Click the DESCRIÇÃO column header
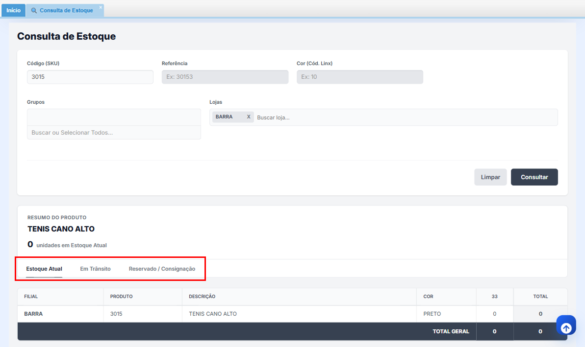 pyautogui.click(x=202, y=297)
